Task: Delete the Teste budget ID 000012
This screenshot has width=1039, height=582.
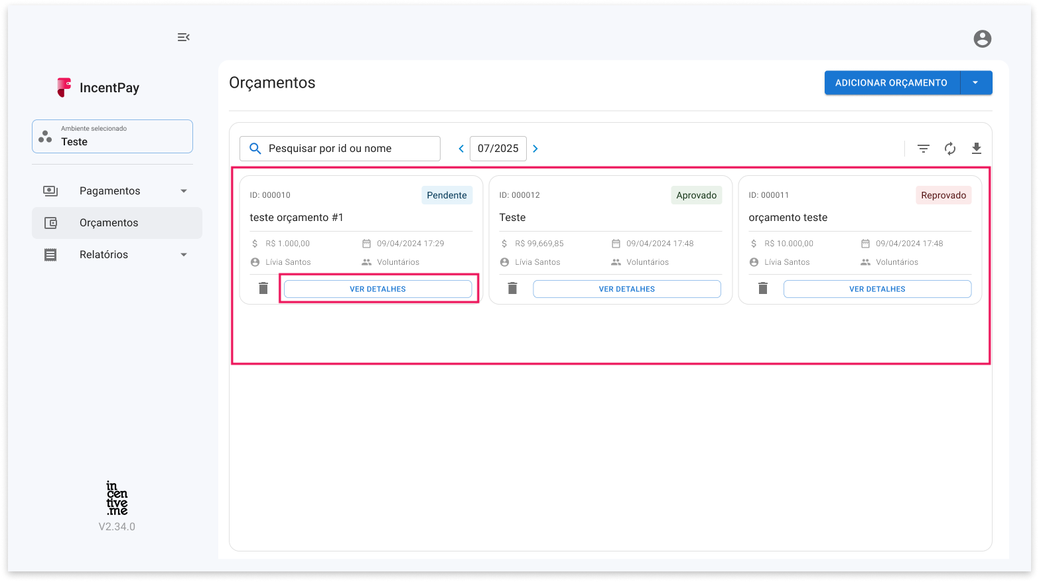Action: pos(512,289)
